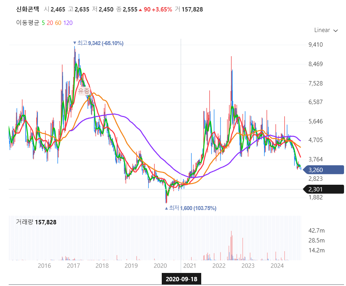Click the 7,528 price axis label

click(x=316, y=83)
